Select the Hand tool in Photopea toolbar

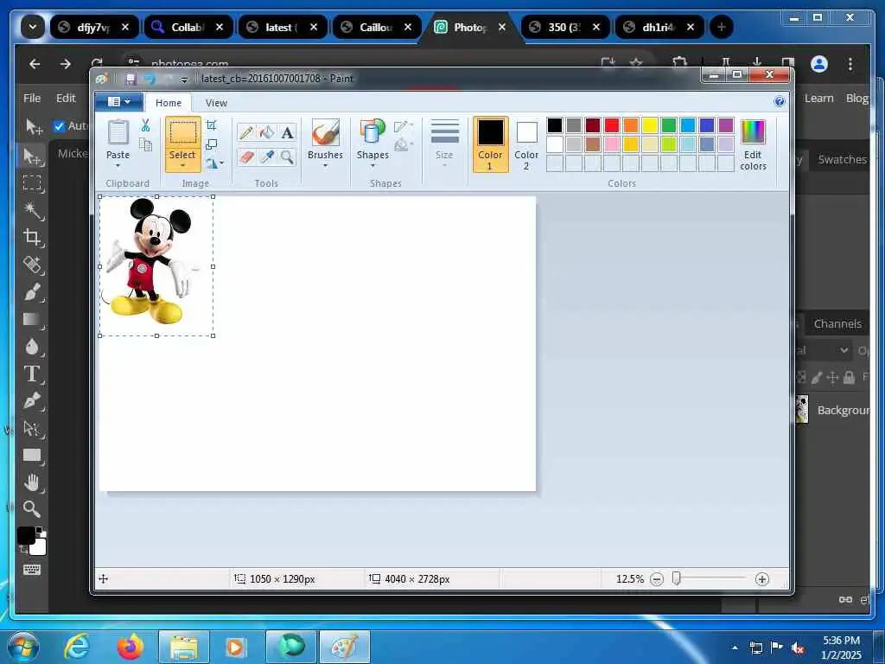32,482
